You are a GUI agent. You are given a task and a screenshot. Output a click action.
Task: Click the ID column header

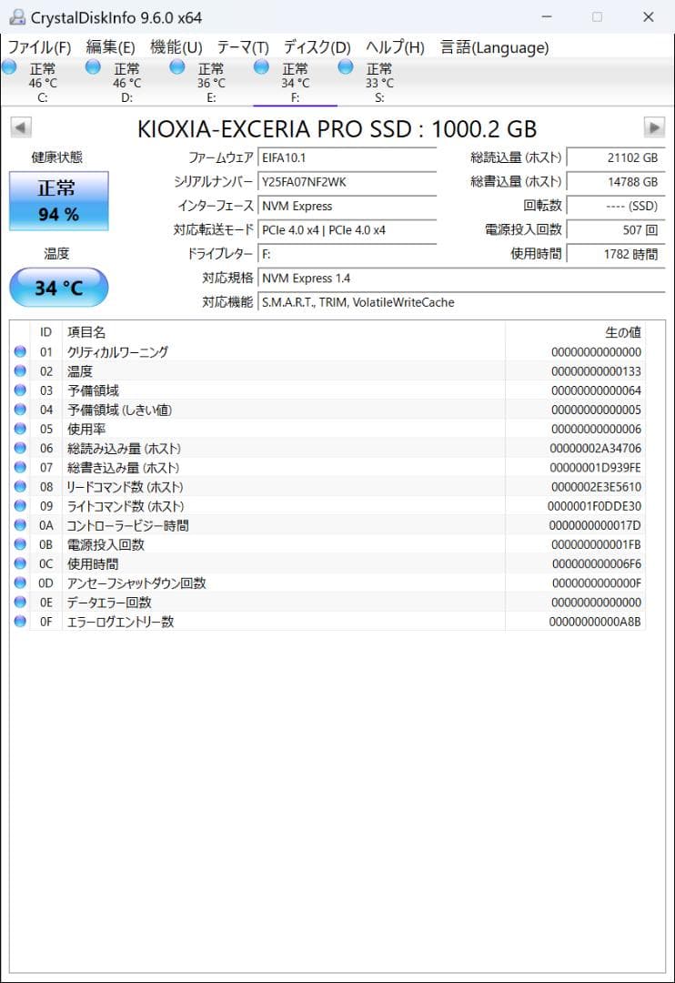[45, 331]
